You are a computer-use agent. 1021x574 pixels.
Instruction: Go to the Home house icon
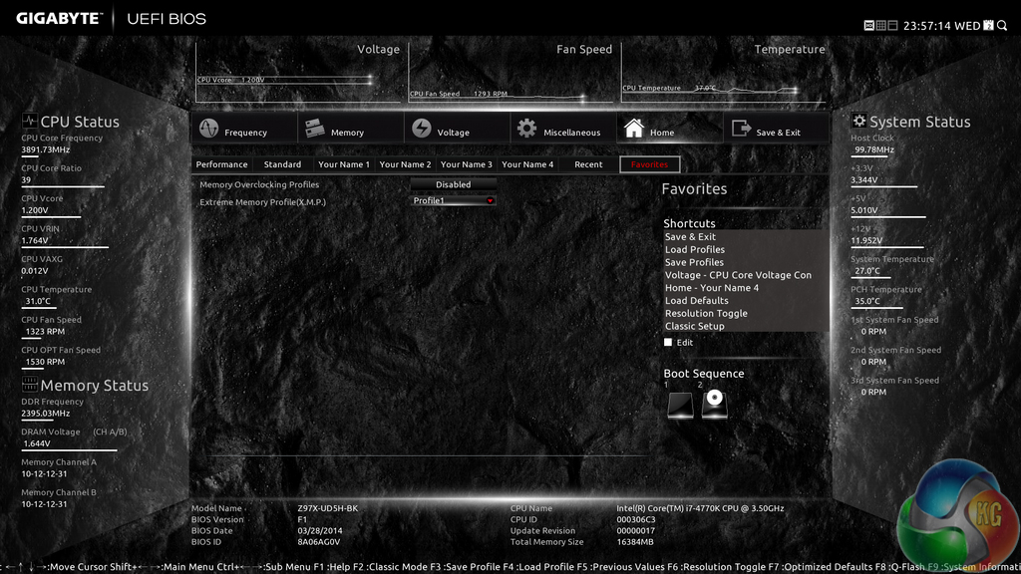[x=633, y=129]
